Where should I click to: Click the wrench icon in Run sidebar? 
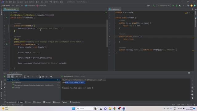(5, 87)
